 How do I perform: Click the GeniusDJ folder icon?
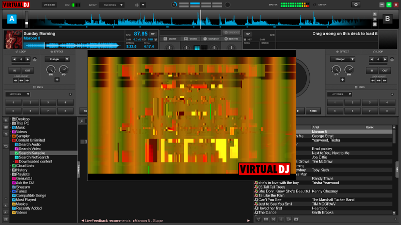pos(14,178)
